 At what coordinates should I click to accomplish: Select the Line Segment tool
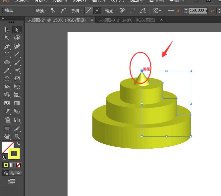(x=17, y=54)
